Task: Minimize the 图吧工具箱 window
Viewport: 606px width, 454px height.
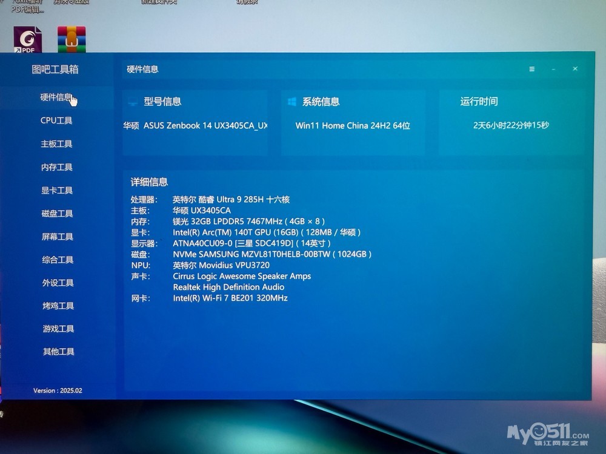Action: click(553, 69)
